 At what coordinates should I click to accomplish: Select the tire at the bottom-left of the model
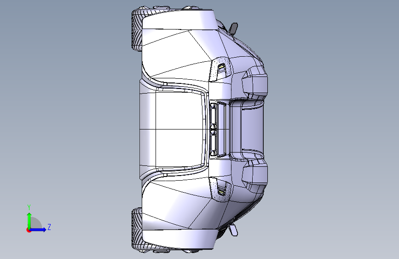coord(137,229)
